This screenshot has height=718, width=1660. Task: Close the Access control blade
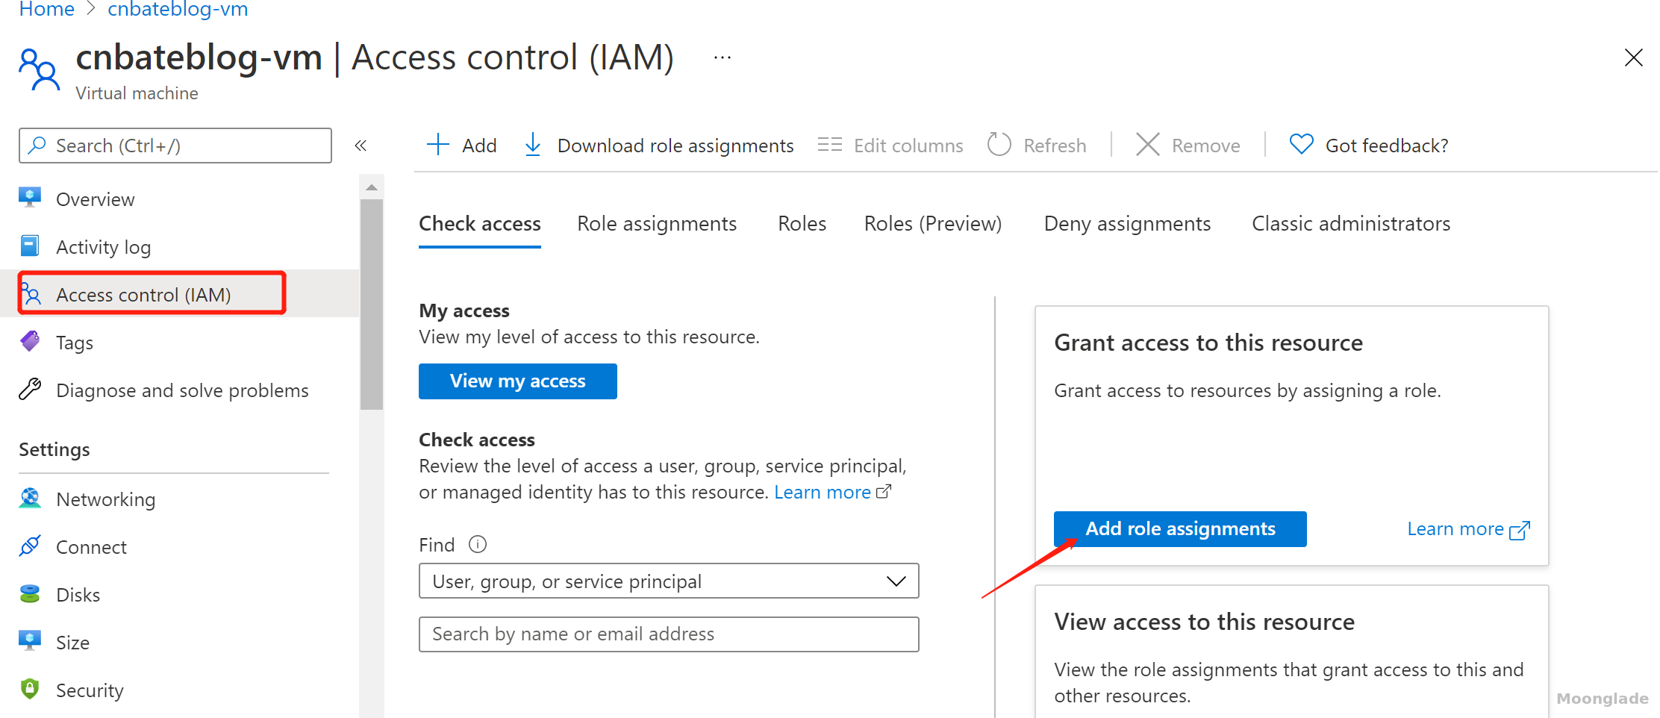pos(1633,57)
